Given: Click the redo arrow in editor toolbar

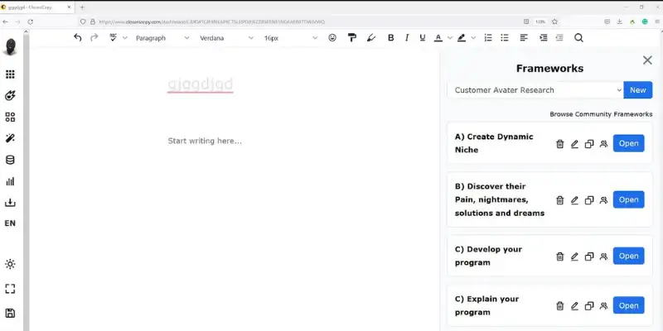Looking at the screenshot, I should 94,37.
